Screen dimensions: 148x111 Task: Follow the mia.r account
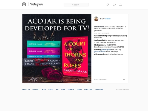click(108, 19)
